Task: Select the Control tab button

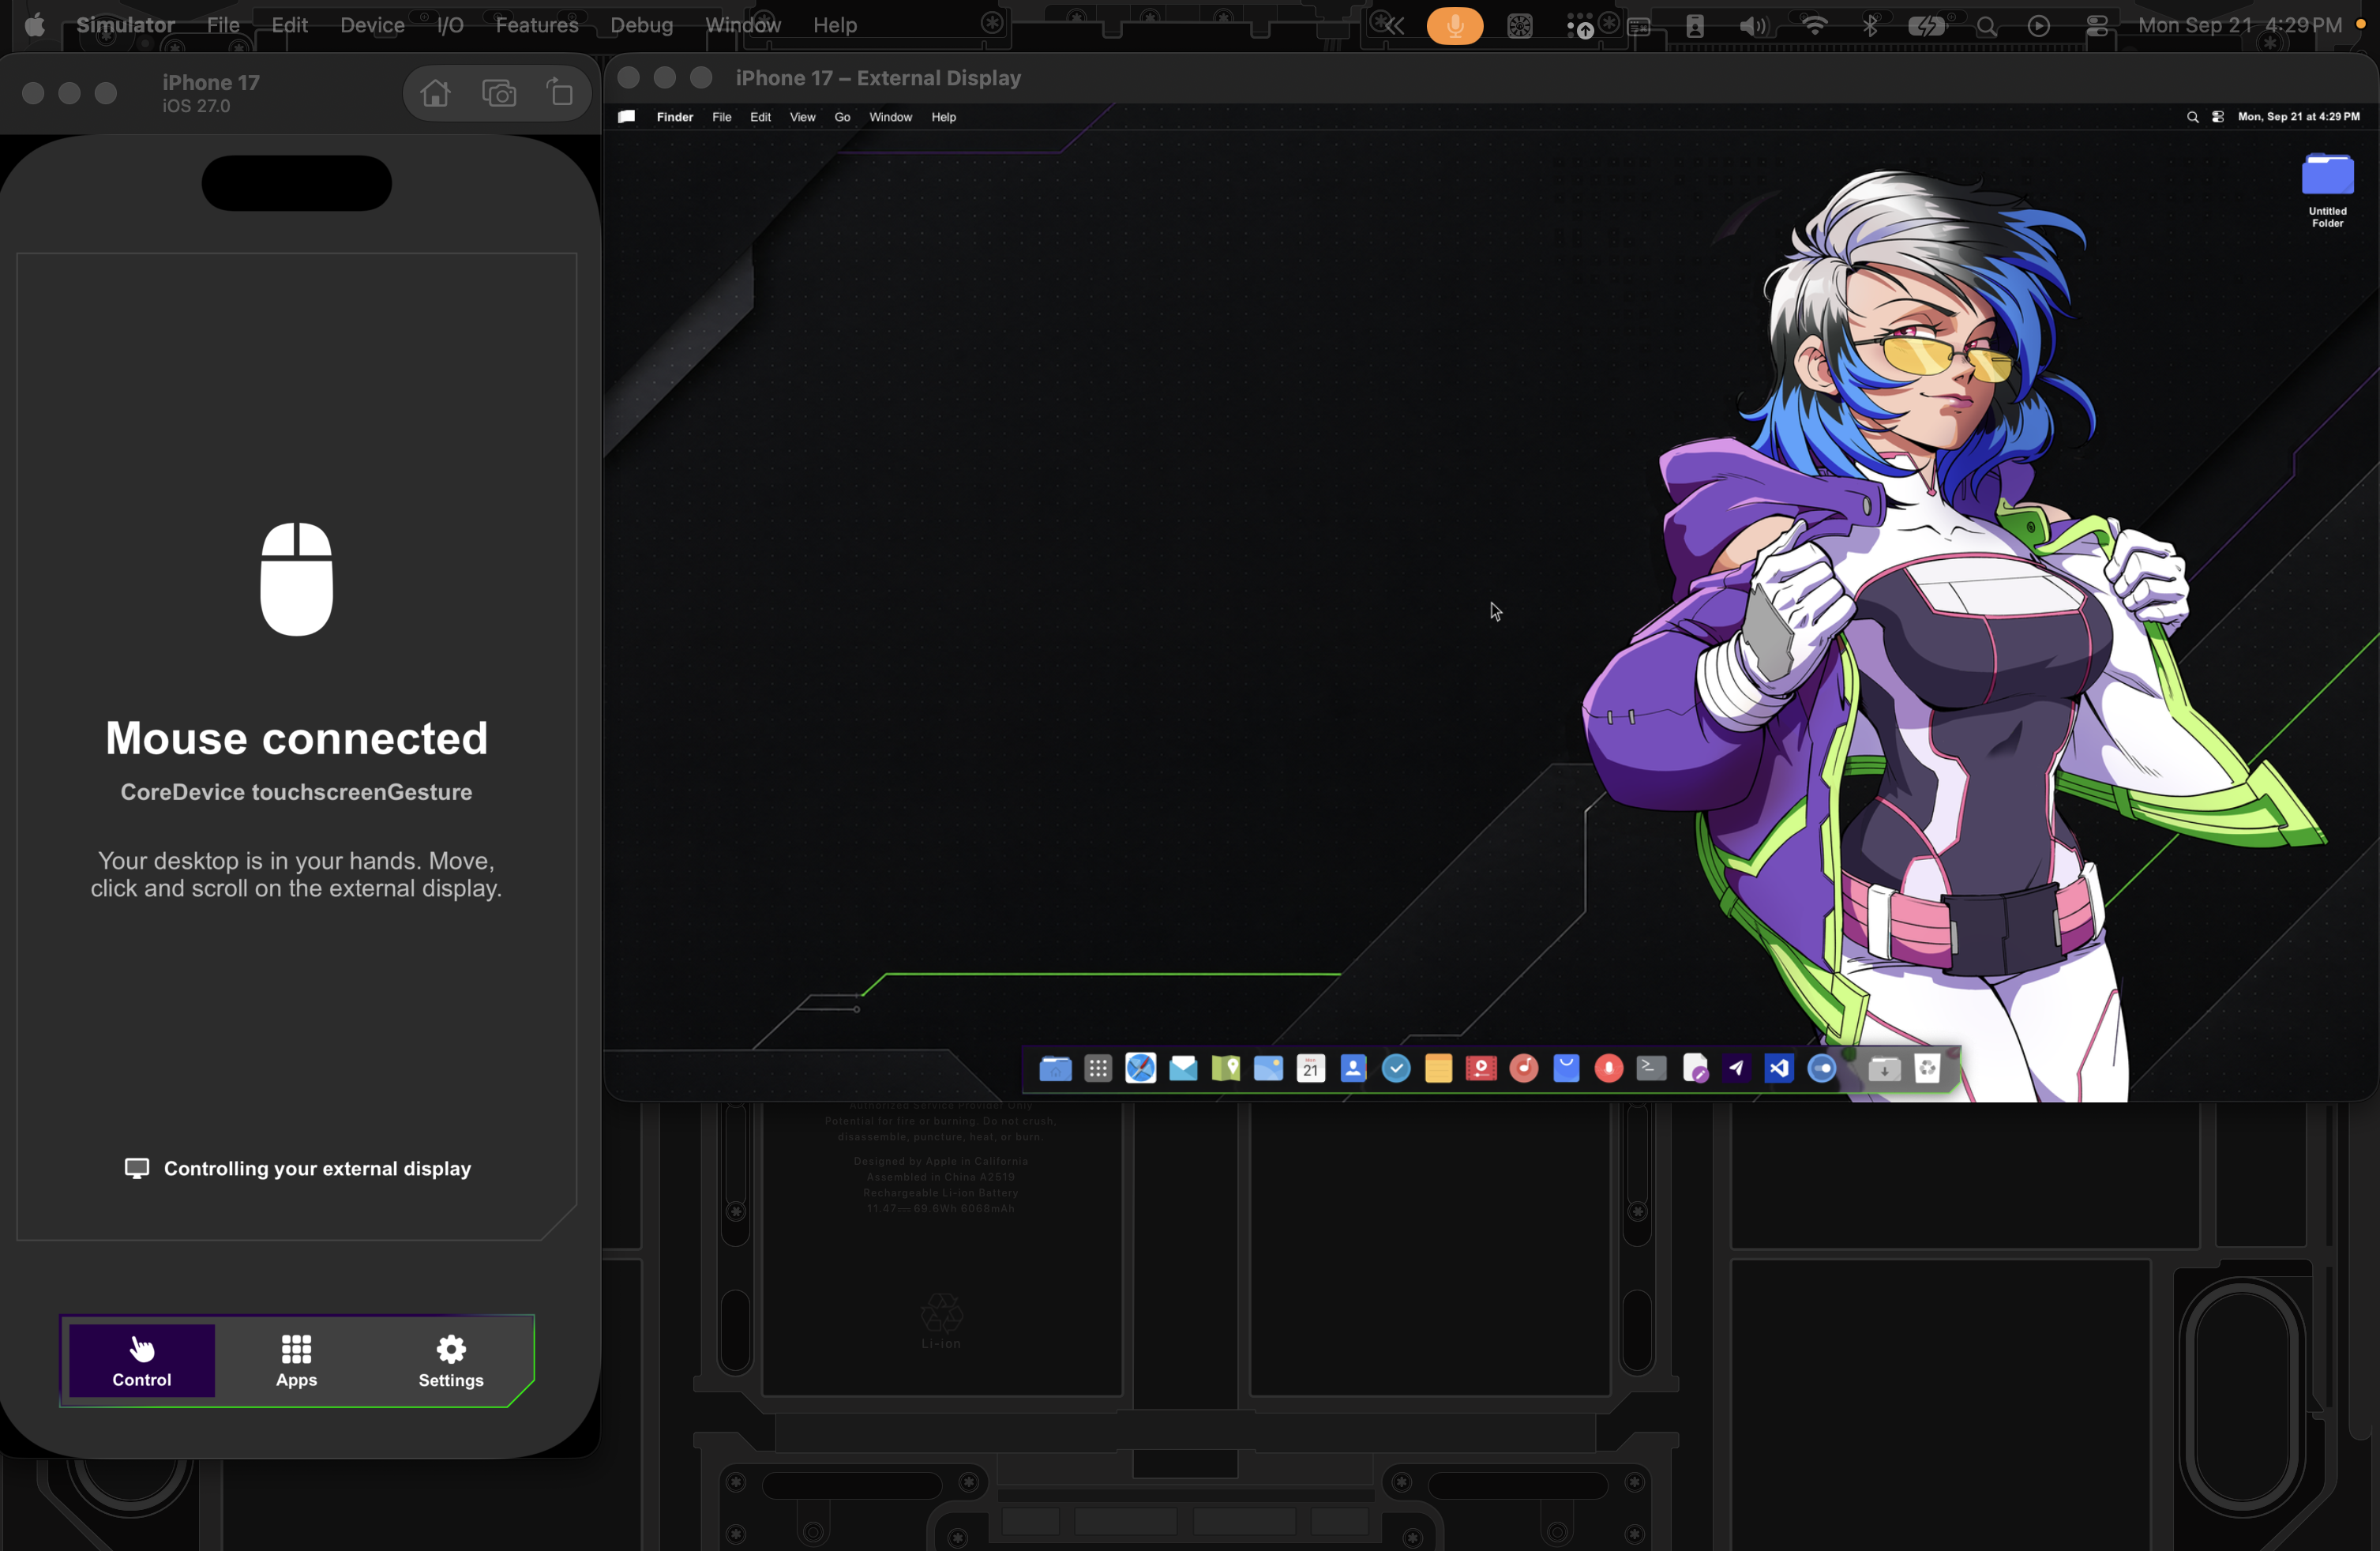Action: tap(142, 1361)
